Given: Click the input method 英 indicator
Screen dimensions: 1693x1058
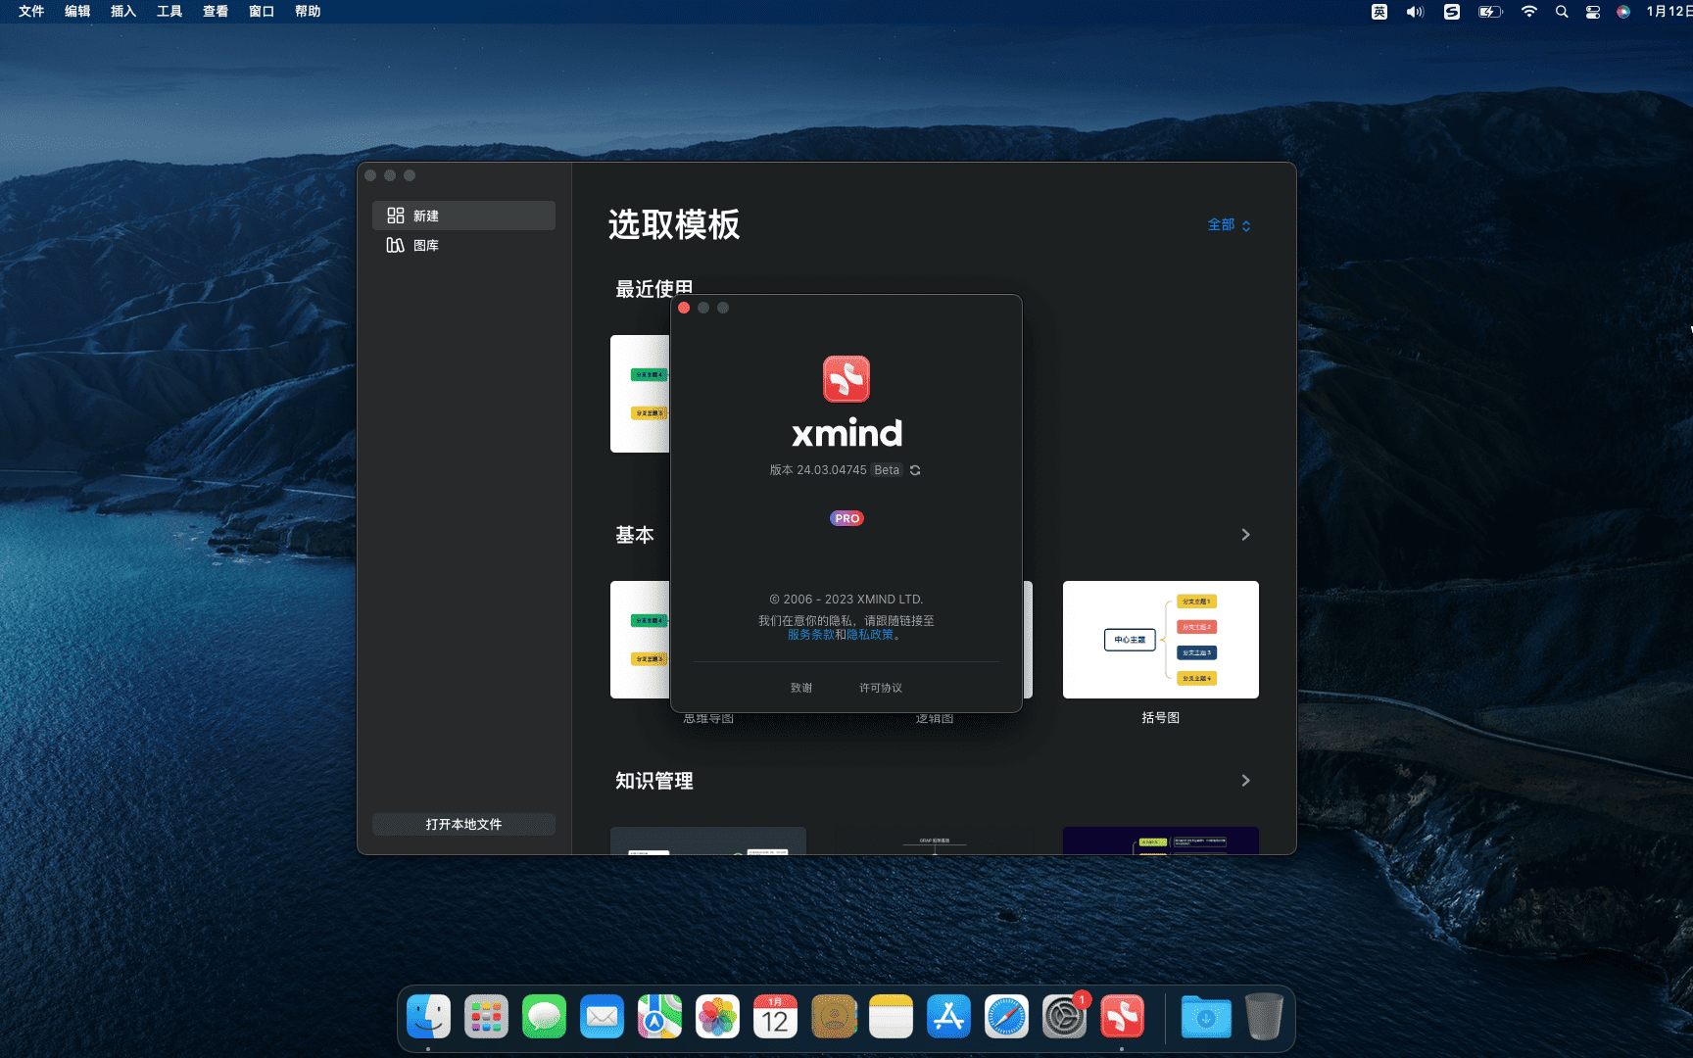Looking at the screenshot, I should pyautogui.click(x=1379, y=12).
